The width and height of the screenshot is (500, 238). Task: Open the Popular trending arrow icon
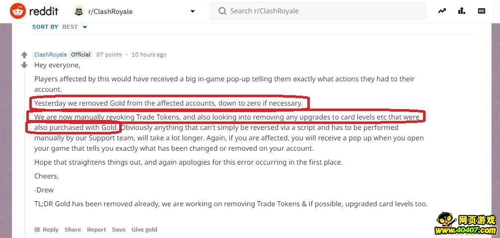tap(441, 11)
